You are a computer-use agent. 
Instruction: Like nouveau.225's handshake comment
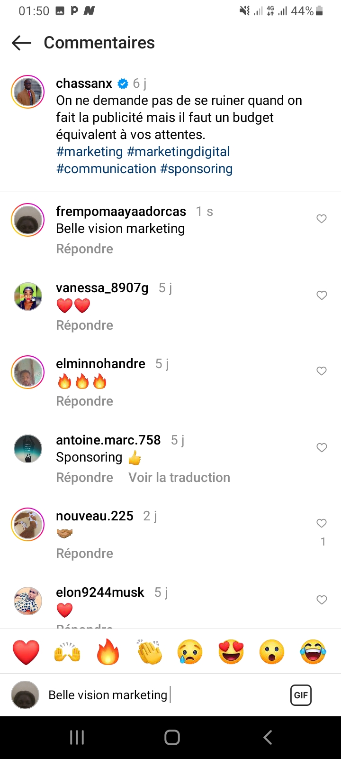point(322,523)
